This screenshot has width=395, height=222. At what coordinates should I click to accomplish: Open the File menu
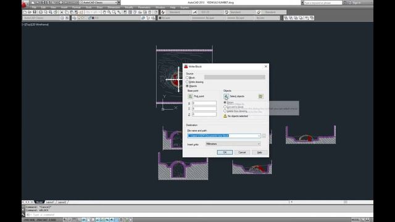[x=35, y=7]
